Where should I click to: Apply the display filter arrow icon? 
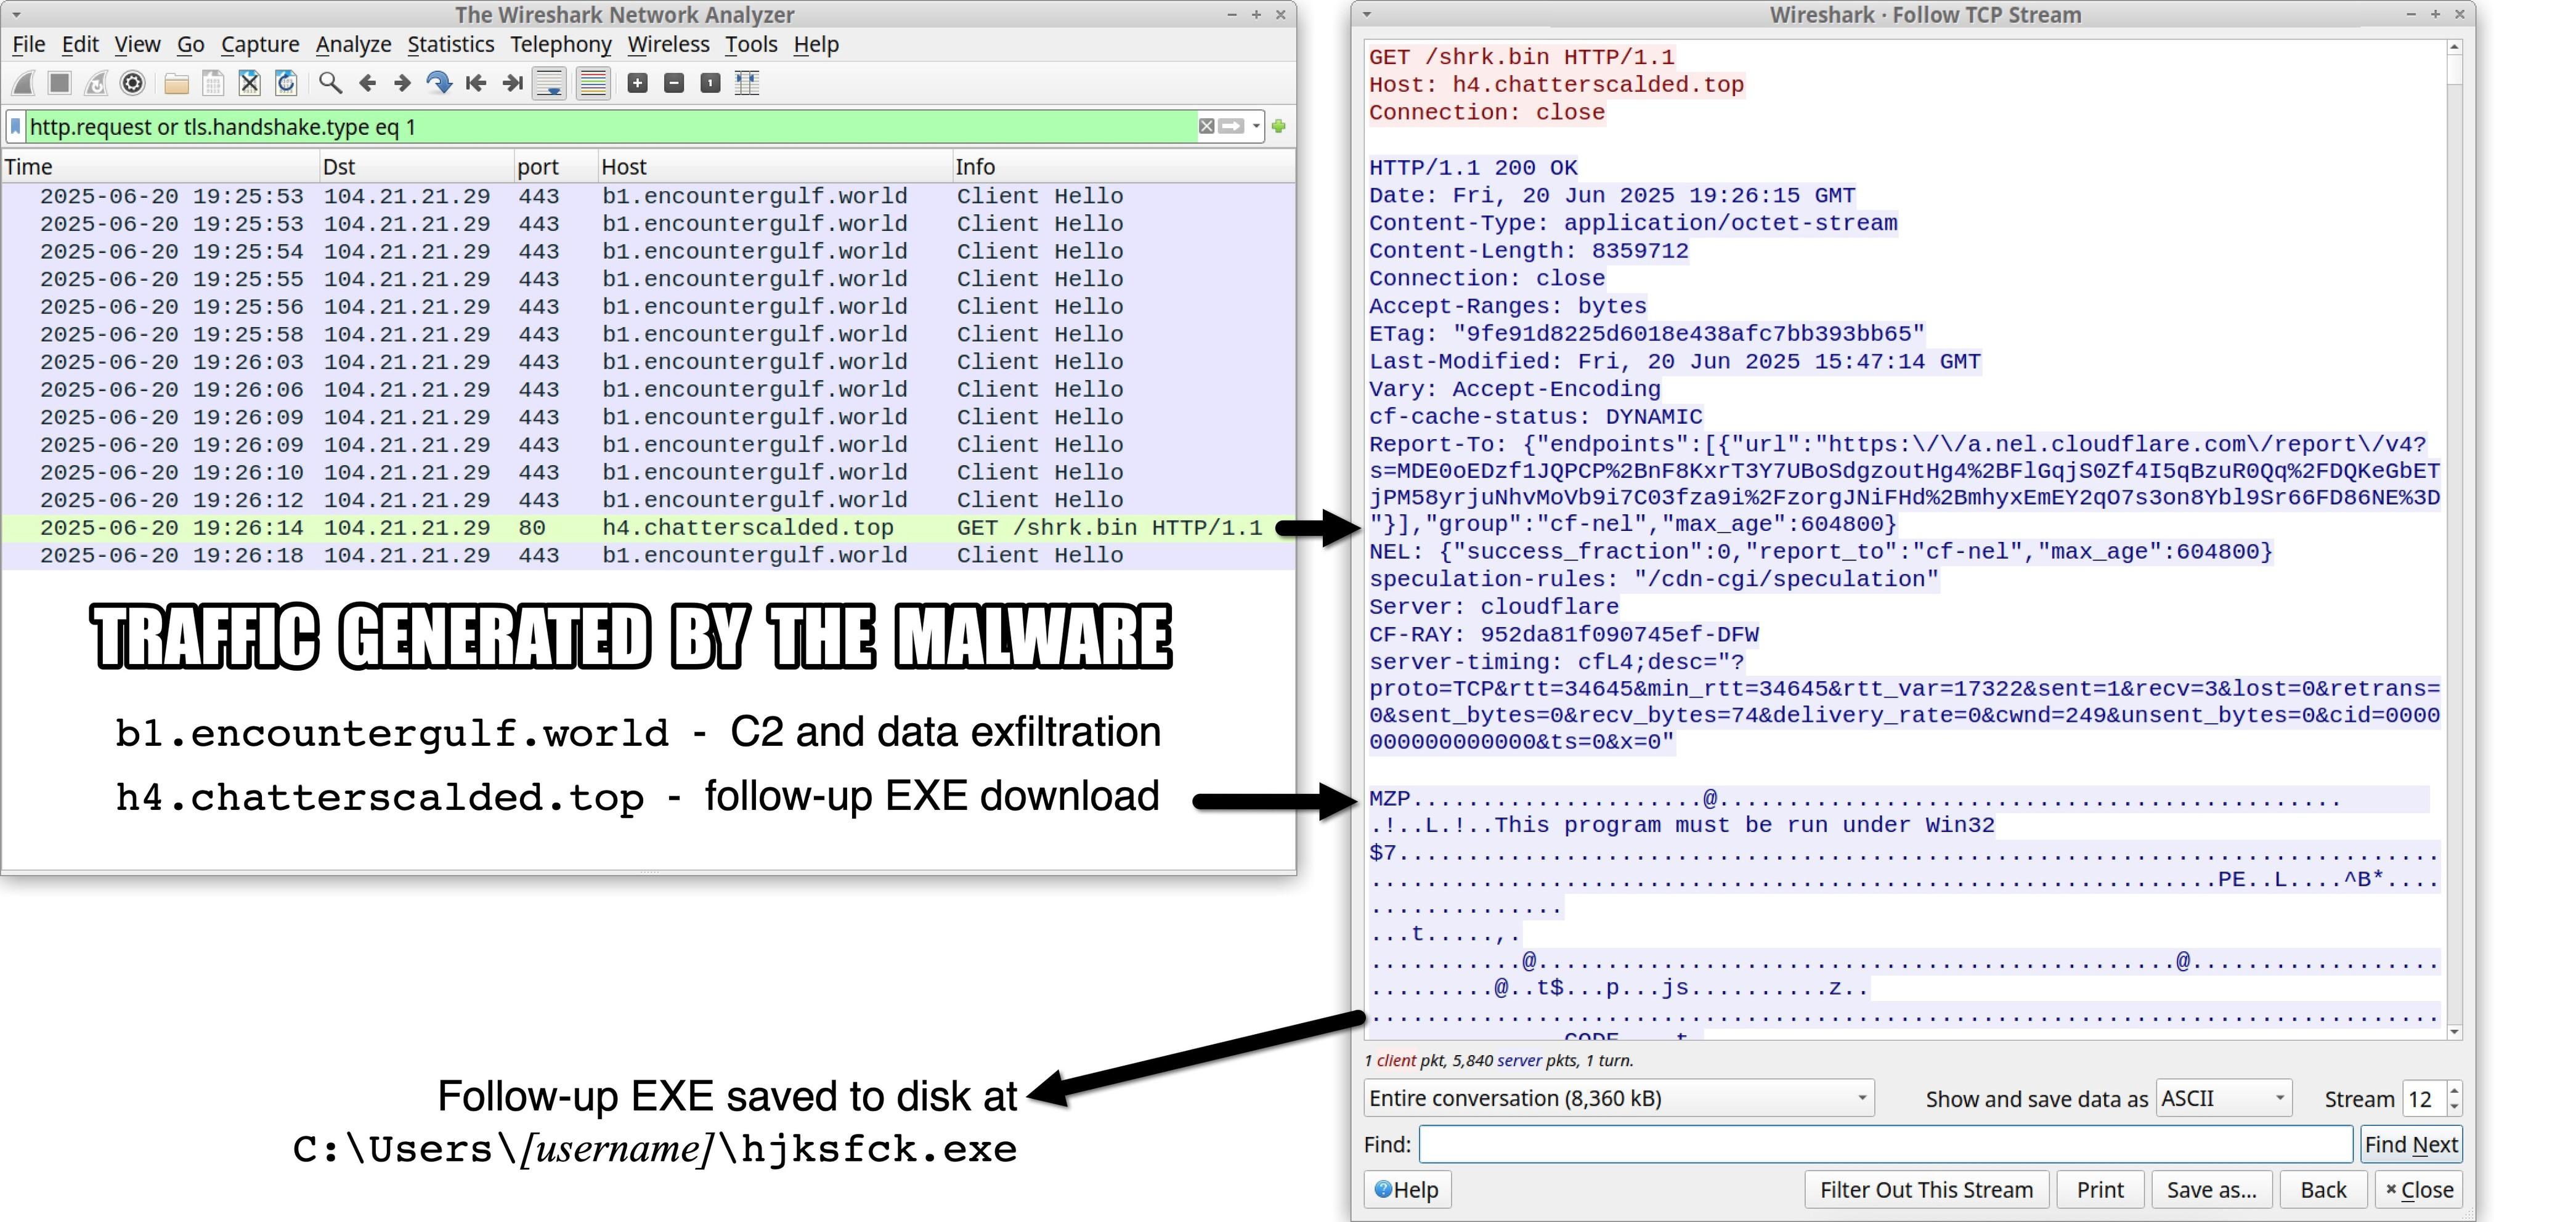1232,126
